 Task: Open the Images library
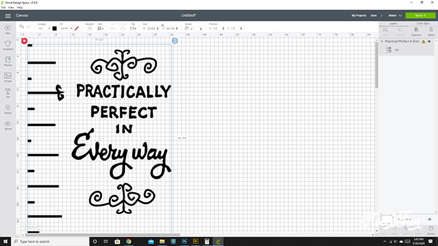point(8,77)
